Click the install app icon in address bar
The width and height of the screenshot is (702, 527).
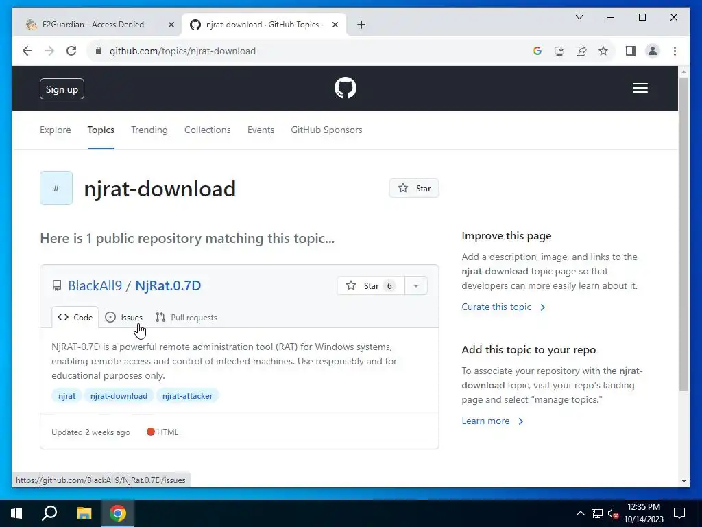pos(559,51)
